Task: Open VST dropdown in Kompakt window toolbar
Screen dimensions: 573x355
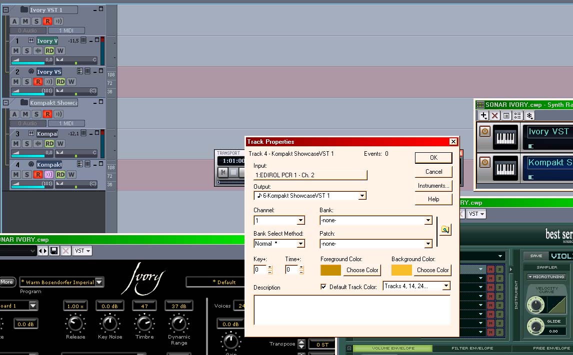Action: click(476, 214)
